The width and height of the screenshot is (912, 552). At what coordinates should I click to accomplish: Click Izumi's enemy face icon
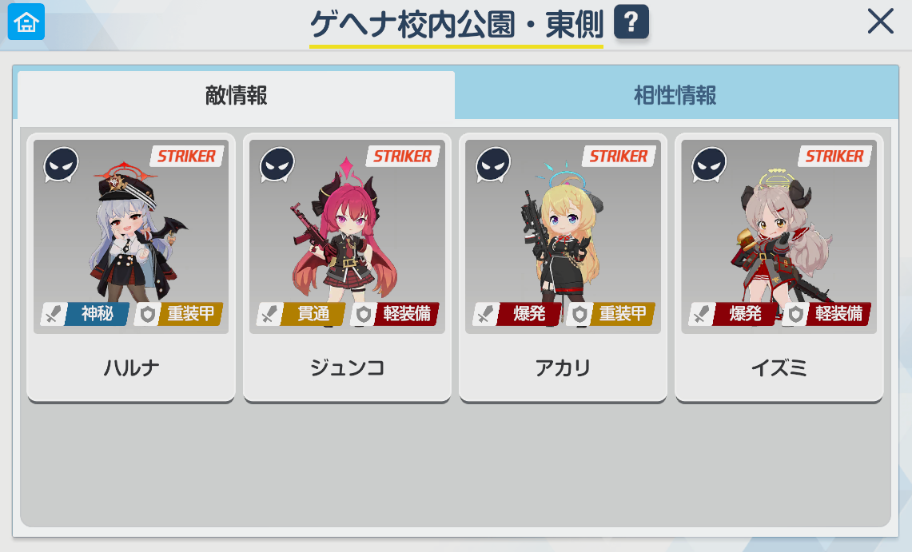coord(709,165)
